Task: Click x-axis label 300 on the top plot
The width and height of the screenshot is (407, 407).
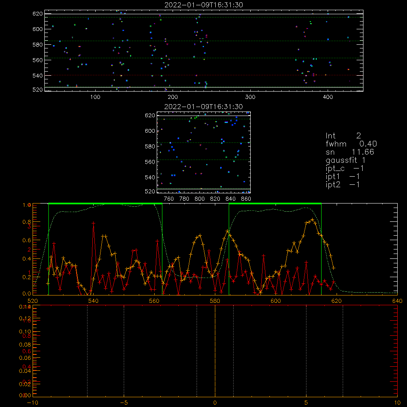Action: [x=250, y=97]
